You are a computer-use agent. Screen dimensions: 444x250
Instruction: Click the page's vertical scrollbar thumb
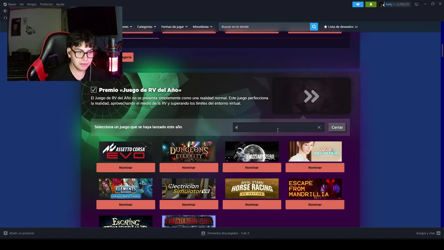point(442,51)
